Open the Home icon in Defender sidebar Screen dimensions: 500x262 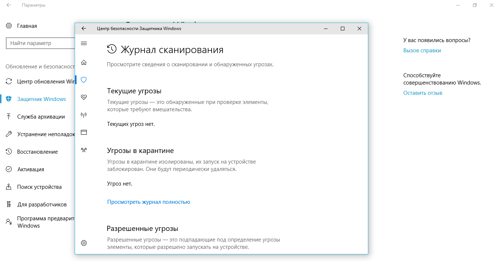click(84, 62)
